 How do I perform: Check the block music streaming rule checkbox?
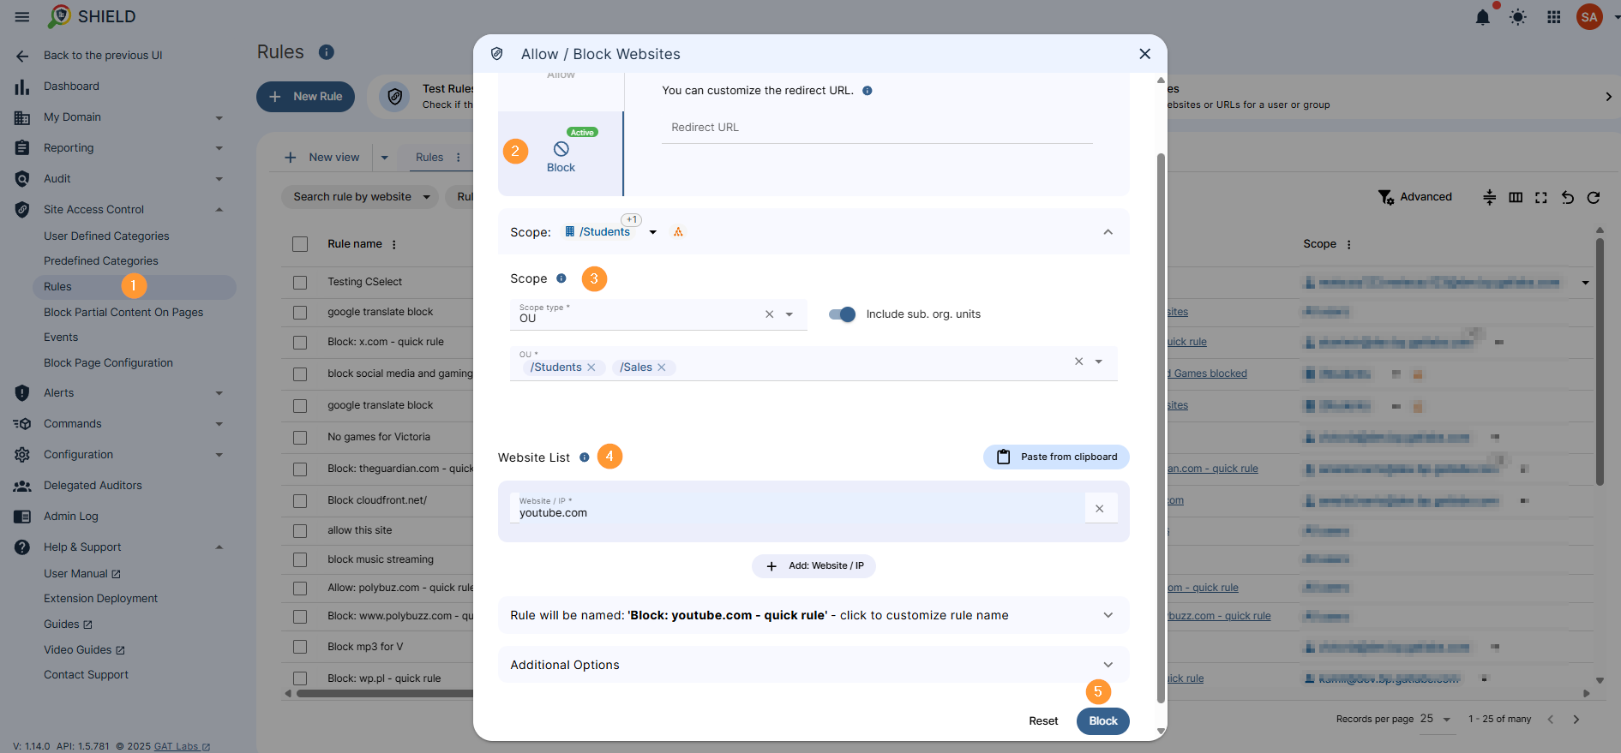pos(300,559)
